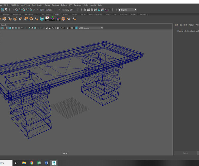The width and height of the screenshot is (199, 166).
Task: Open the viewport Panels menu
Action: coord(4,25)
